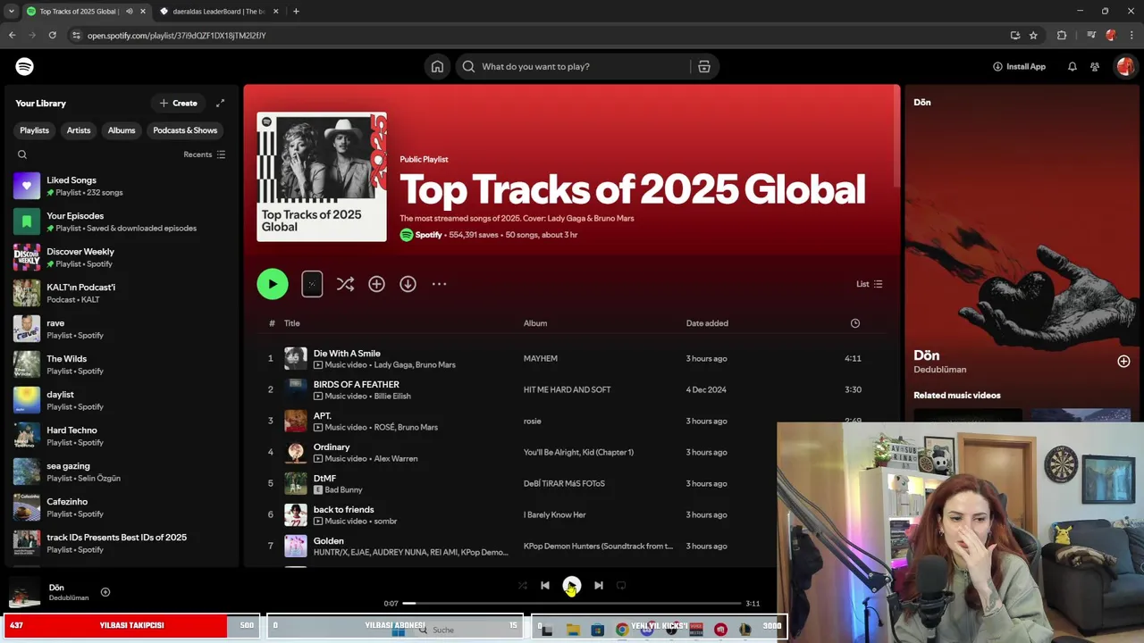1144x643 pixels.
Task: Open a new browser tab
Action: (x=296, y=12)
